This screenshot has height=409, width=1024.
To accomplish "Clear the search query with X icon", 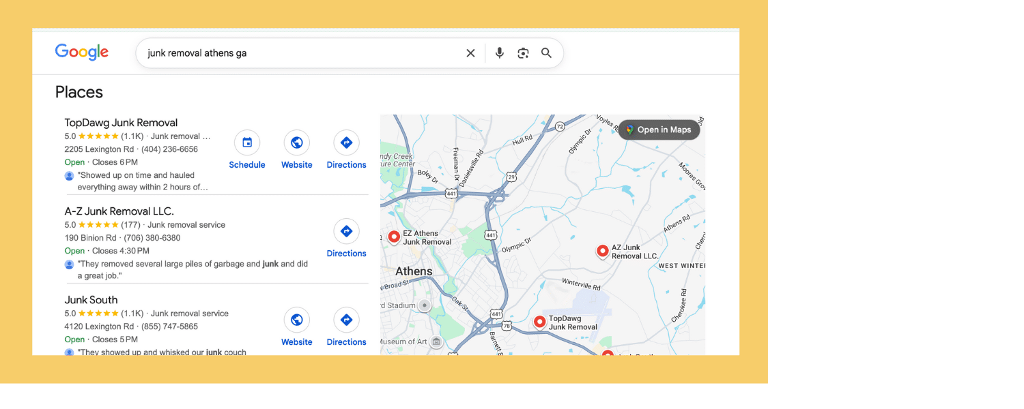I will (470, 53).
